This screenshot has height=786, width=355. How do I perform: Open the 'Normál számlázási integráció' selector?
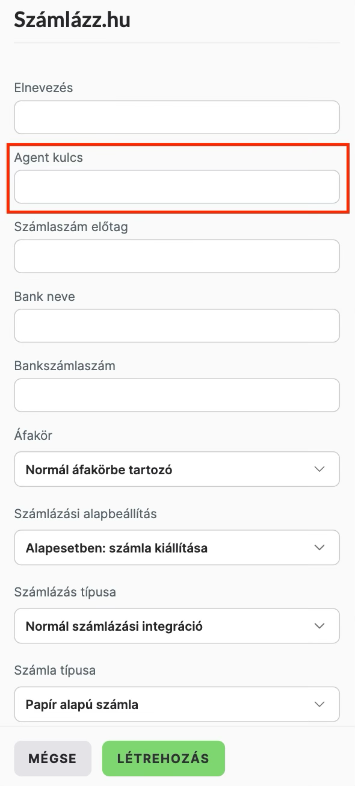[177, 626]
